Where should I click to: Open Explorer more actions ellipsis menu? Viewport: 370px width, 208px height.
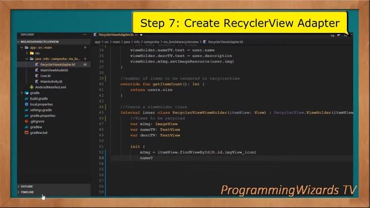point(84,35)
